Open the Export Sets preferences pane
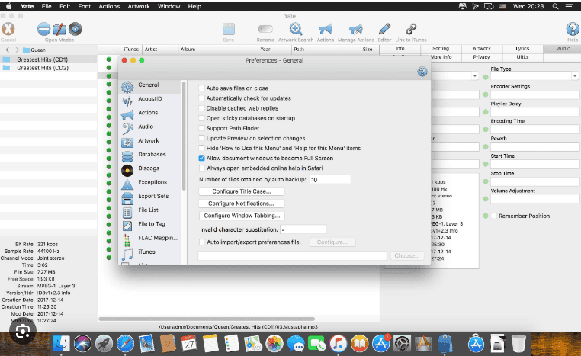 (x=150, y=197)
